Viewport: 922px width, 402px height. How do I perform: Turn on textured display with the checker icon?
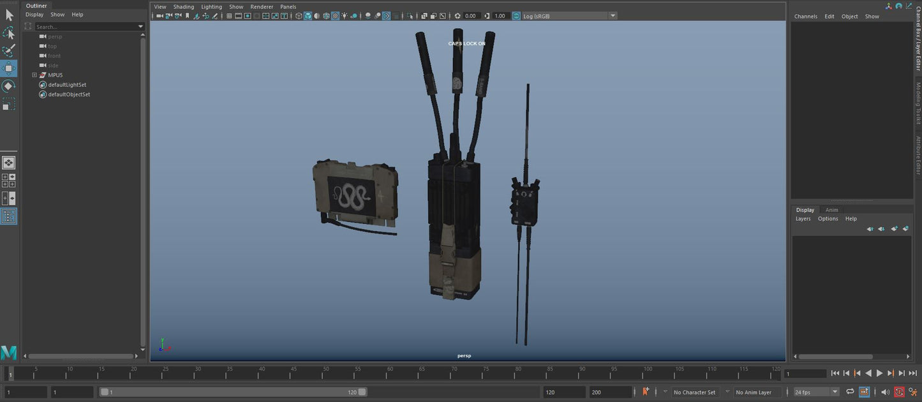(335, 16)
